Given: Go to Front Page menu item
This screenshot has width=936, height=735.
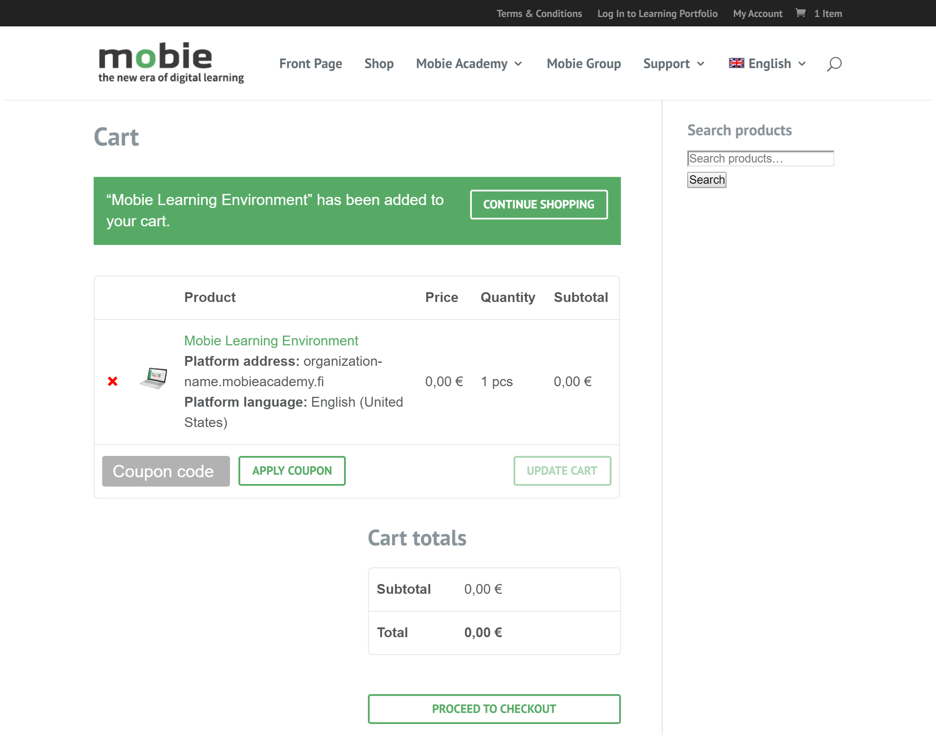Looking at the screenshot, I should pyautogui.click(x=311, y=64).
